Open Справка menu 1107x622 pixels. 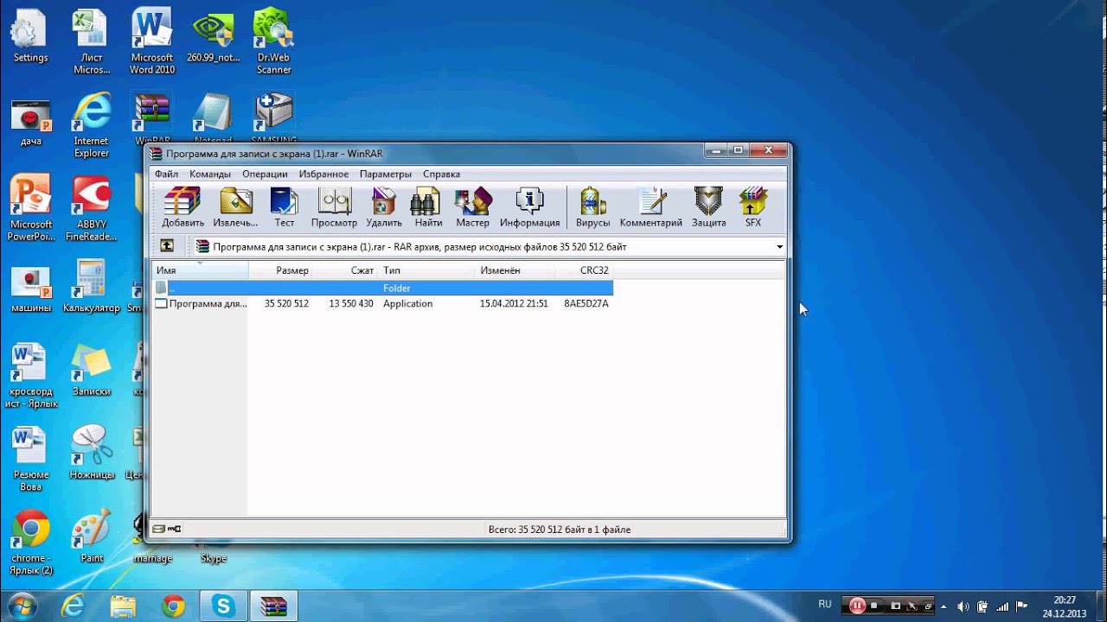click(x=442, y=174)
